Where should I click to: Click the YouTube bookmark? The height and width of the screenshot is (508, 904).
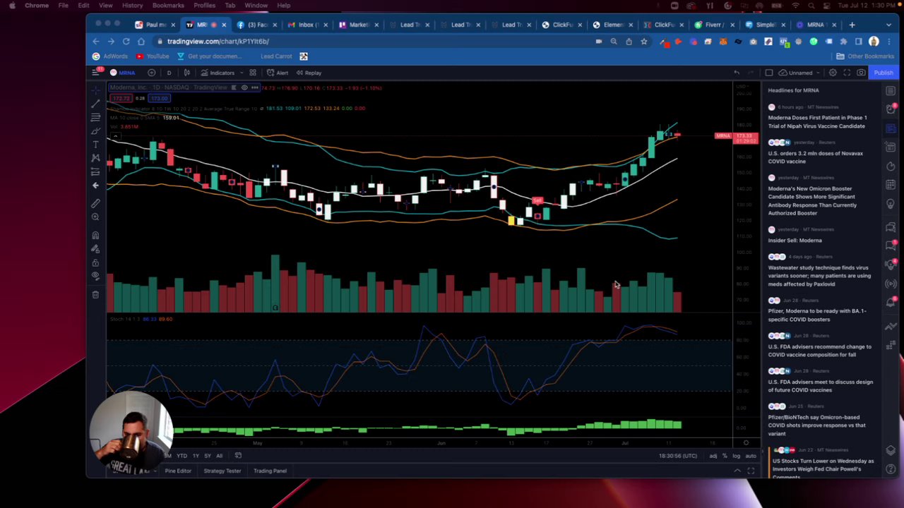[x=153, y=56]
